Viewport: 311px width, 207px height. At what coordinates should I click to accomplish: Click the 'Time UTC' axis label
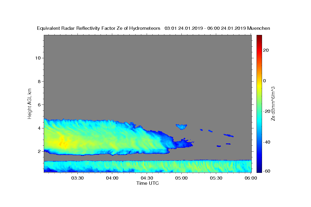[x=147, y=183]
